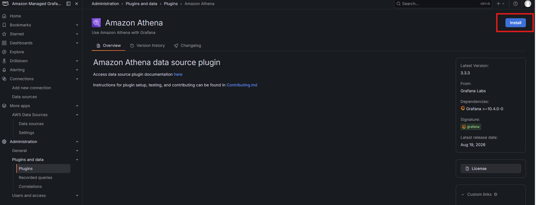The image size is (536, 205).
Task: Click the 'Grafana >=10.4.0-0' dependency text
Action: [x=485, y=109]
